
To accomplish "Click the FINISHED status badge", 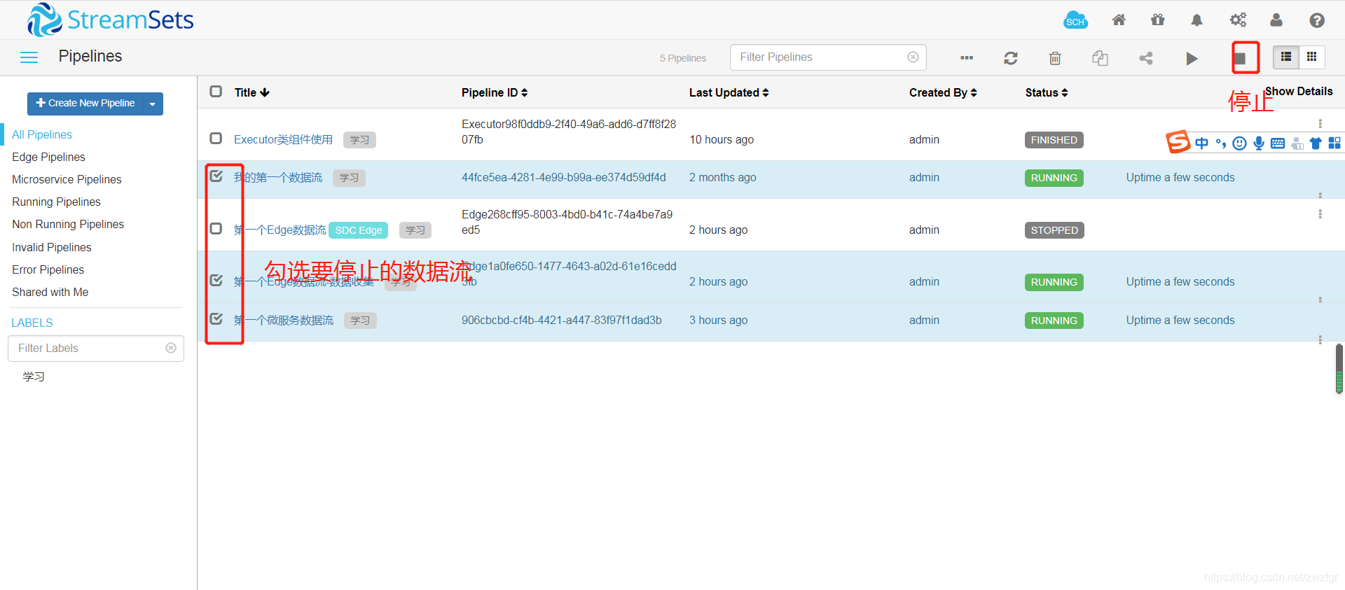I will (x=1054, y=140).
